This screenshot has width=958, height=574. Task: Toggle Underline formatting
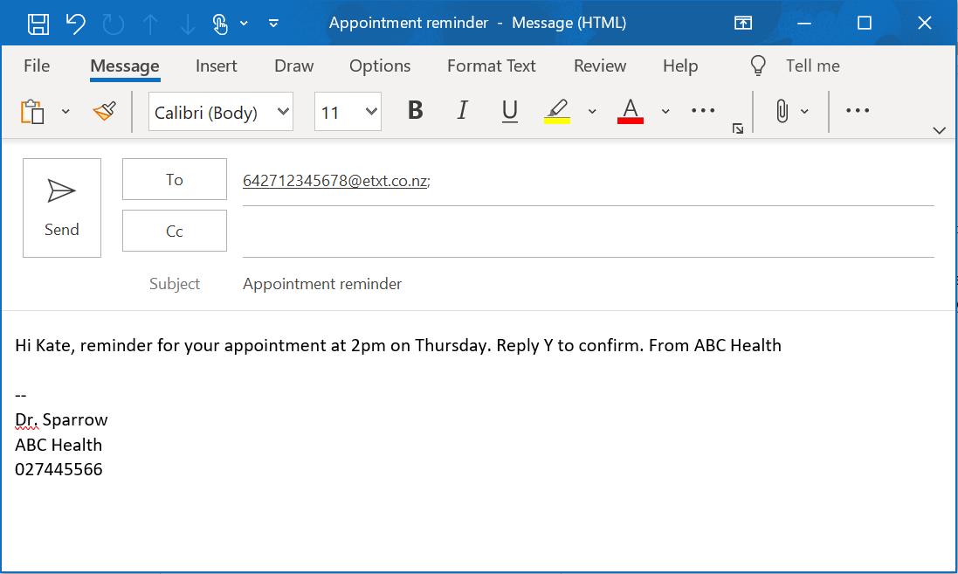point(510,111)
